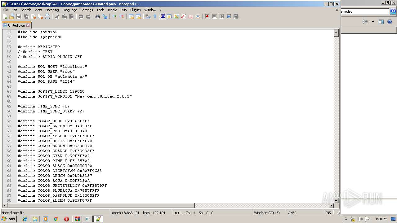Viewport: 397px width, 223px height.
Task: Open the Run menu
Action: pos(124,10)
